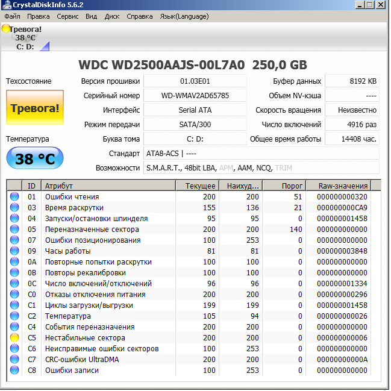Click the 38 °C temperature button
Image resolution: width=391 pixels, height=391 pixels.
click(x=34, y=159)
